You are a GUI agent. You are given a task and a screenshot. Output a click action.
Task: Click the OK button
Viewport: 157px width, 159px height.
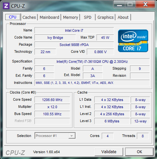[139, 152]
